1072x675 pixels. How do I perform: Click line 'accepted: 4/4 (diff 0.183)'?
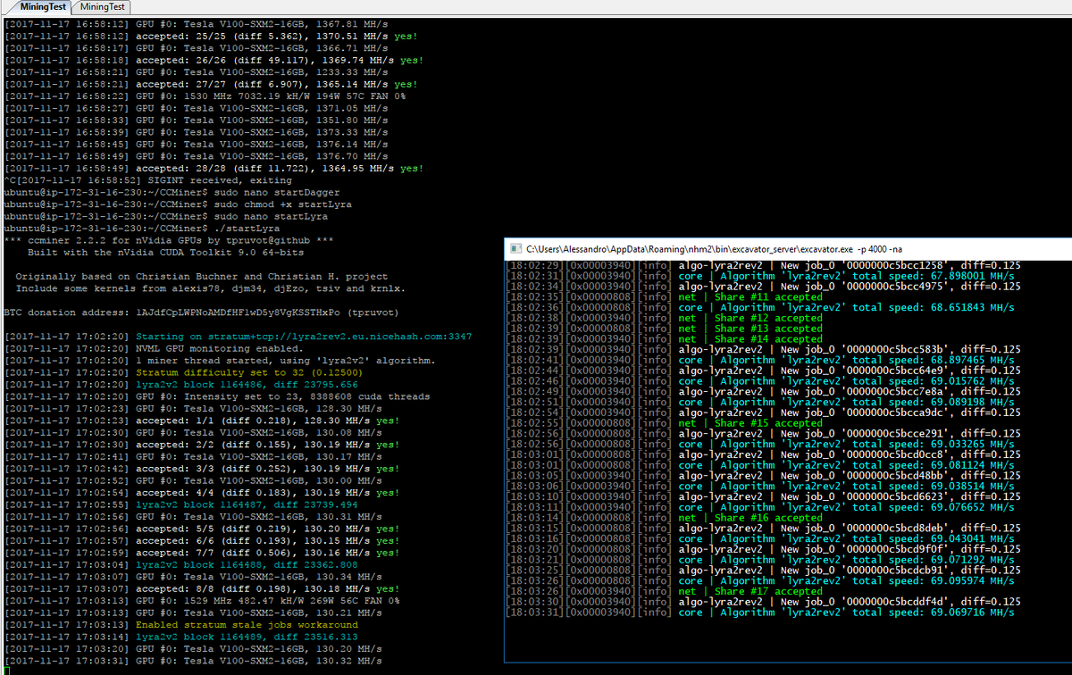(202, 493)
